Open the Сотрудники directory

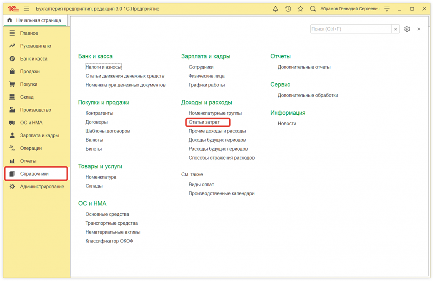pyautogui.click(x=201, y=67)
